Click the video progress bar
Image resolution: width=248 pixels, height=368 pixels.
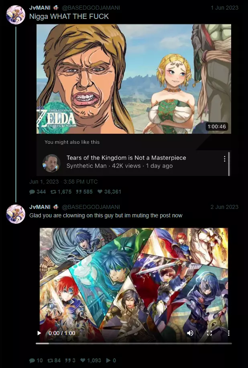(134, 343)
